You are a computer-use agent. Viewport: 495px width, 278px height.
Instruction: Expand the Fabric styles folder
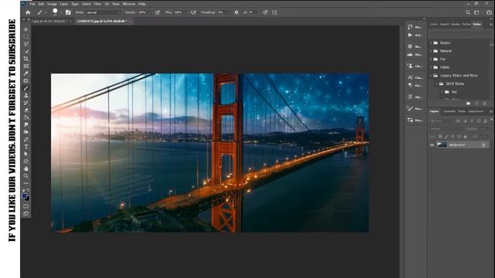point(431,67)
